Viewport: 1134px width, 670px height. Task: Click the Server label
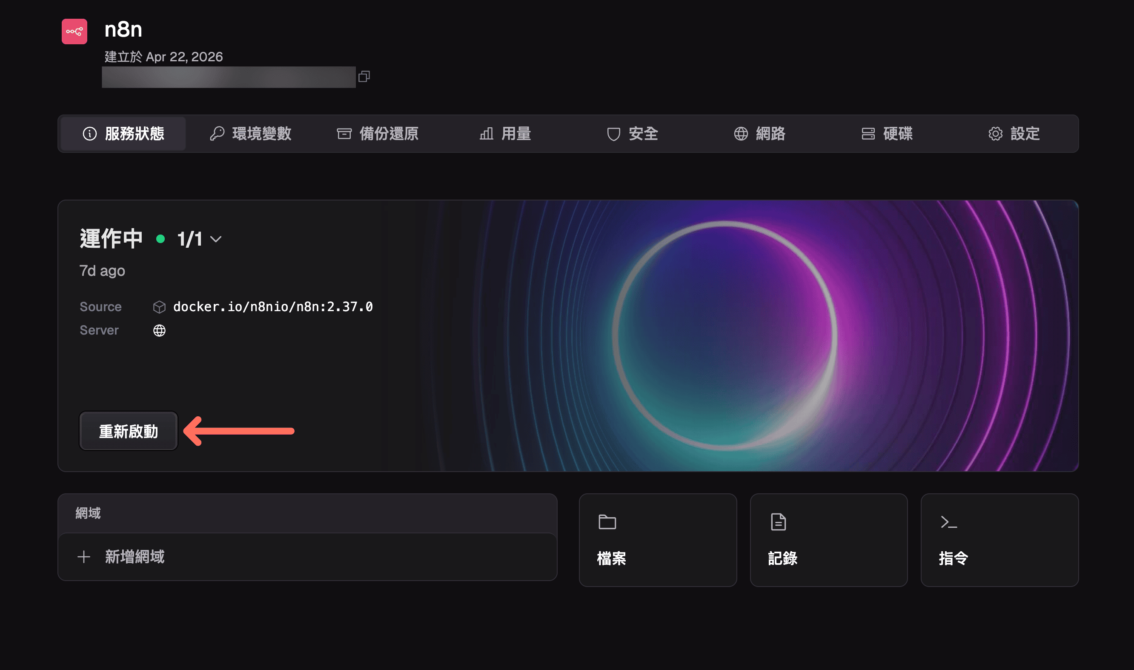click(x=99, y=330)
